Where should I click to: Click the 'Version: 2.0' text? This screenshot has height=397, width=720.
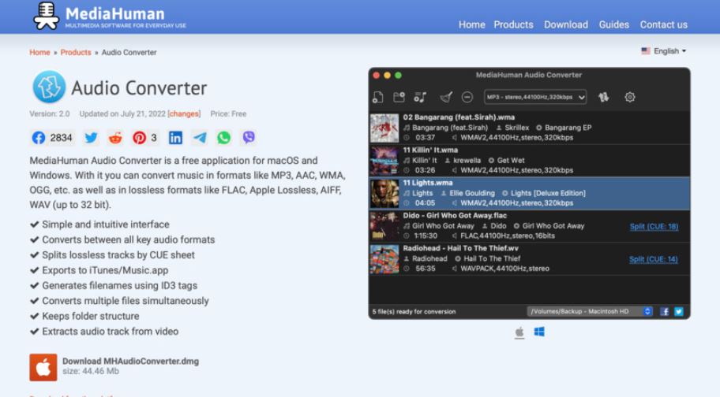[x=50, y=113]
